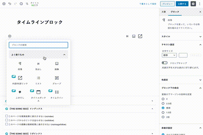Insert ふきだし speech bubble block
Image resolution: width=203 pixels, height=135 pixels.
(20, 94)
